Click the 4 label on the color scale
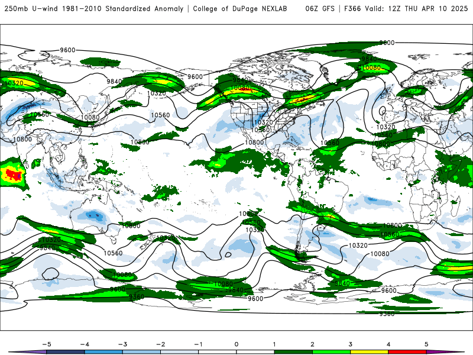The width and height of the screenshot is (473, 355). (388, 344)
